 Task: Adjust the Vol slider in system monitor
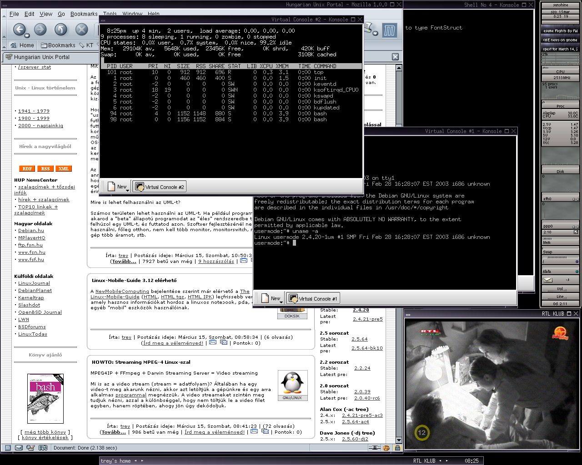point(560,289)
